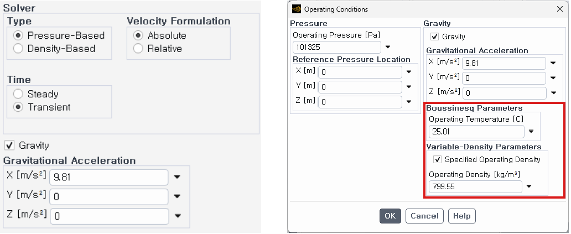The height and width of the screenshot is (234, 571).
Task: Choose Relative velocity formulation
Action: tap(138, 49)
